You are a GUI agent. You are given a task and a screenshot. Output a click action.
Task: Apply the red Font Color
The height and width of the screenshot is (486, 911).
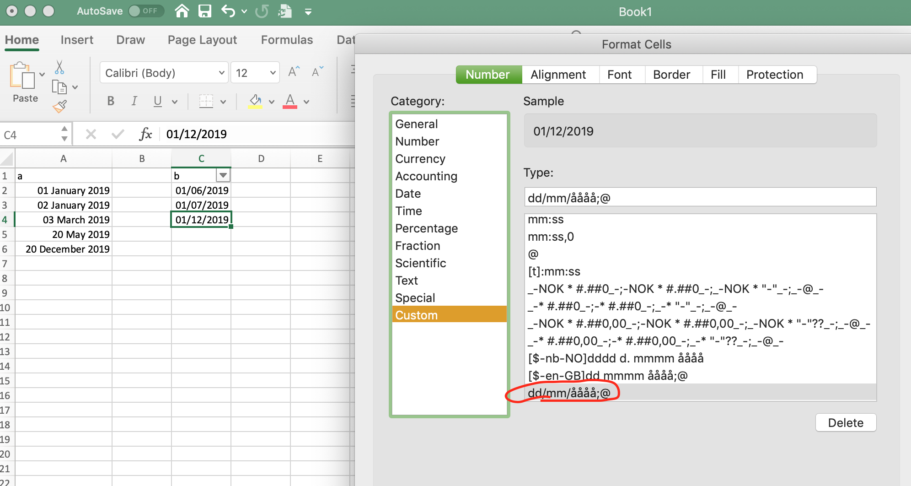290,101
